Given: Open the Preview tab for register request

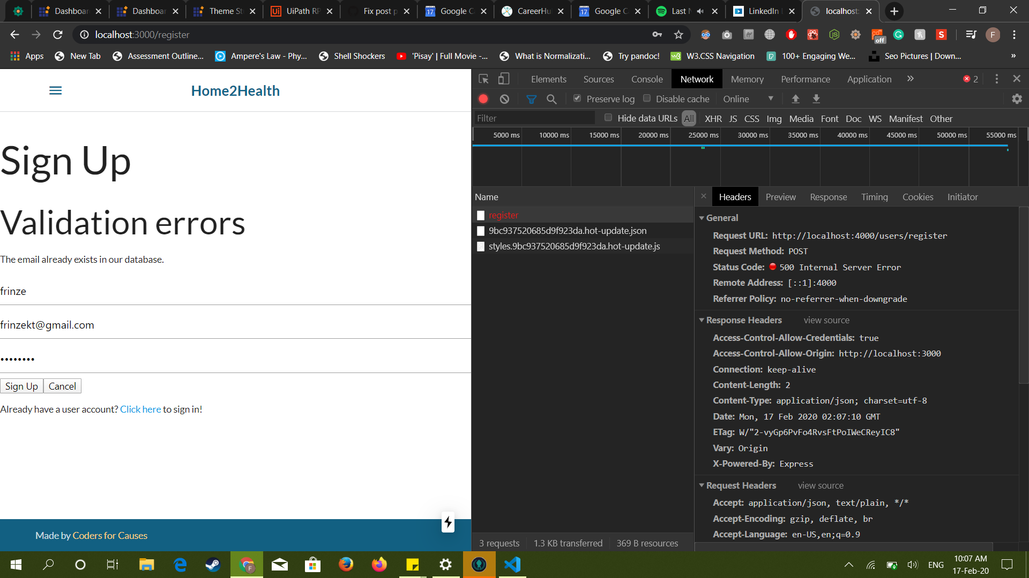Looking at the screenshot, I should tap(780, 197).
